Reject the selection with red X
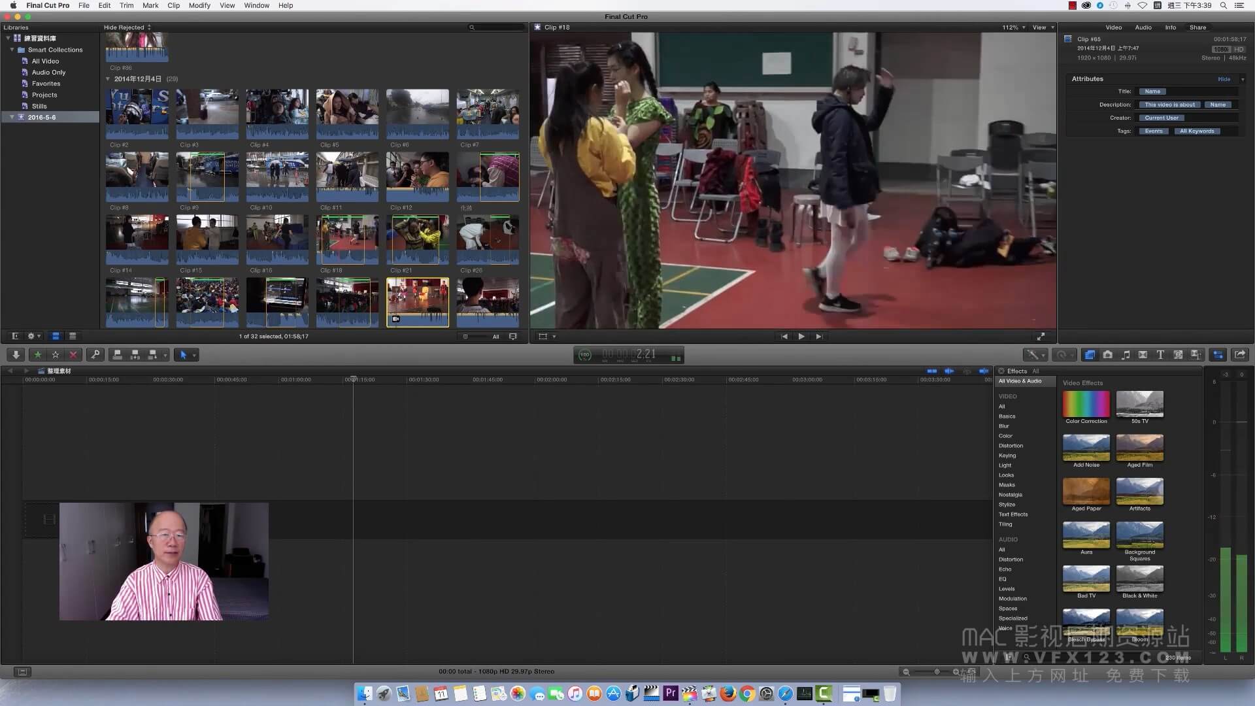This screenshot has width=1255, height=706. (73, 354)
